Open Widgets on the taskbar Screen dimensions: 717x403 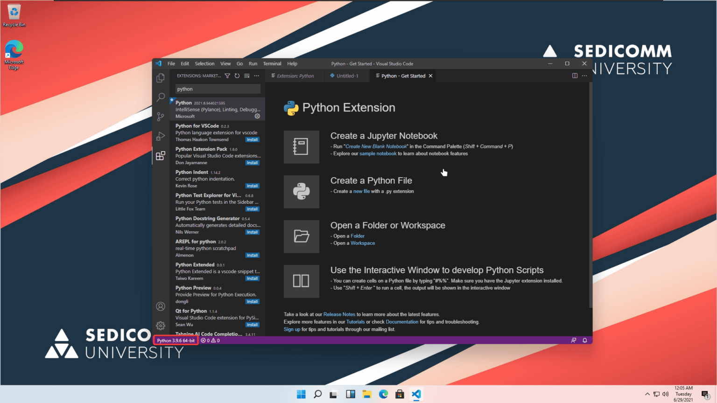pyautogui.click(x=351, y=394)
